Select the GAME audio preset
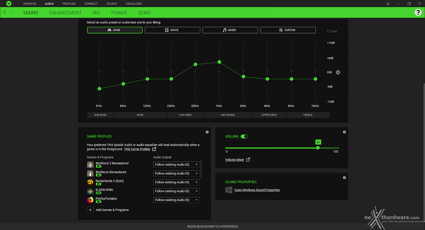 [115, 30]
